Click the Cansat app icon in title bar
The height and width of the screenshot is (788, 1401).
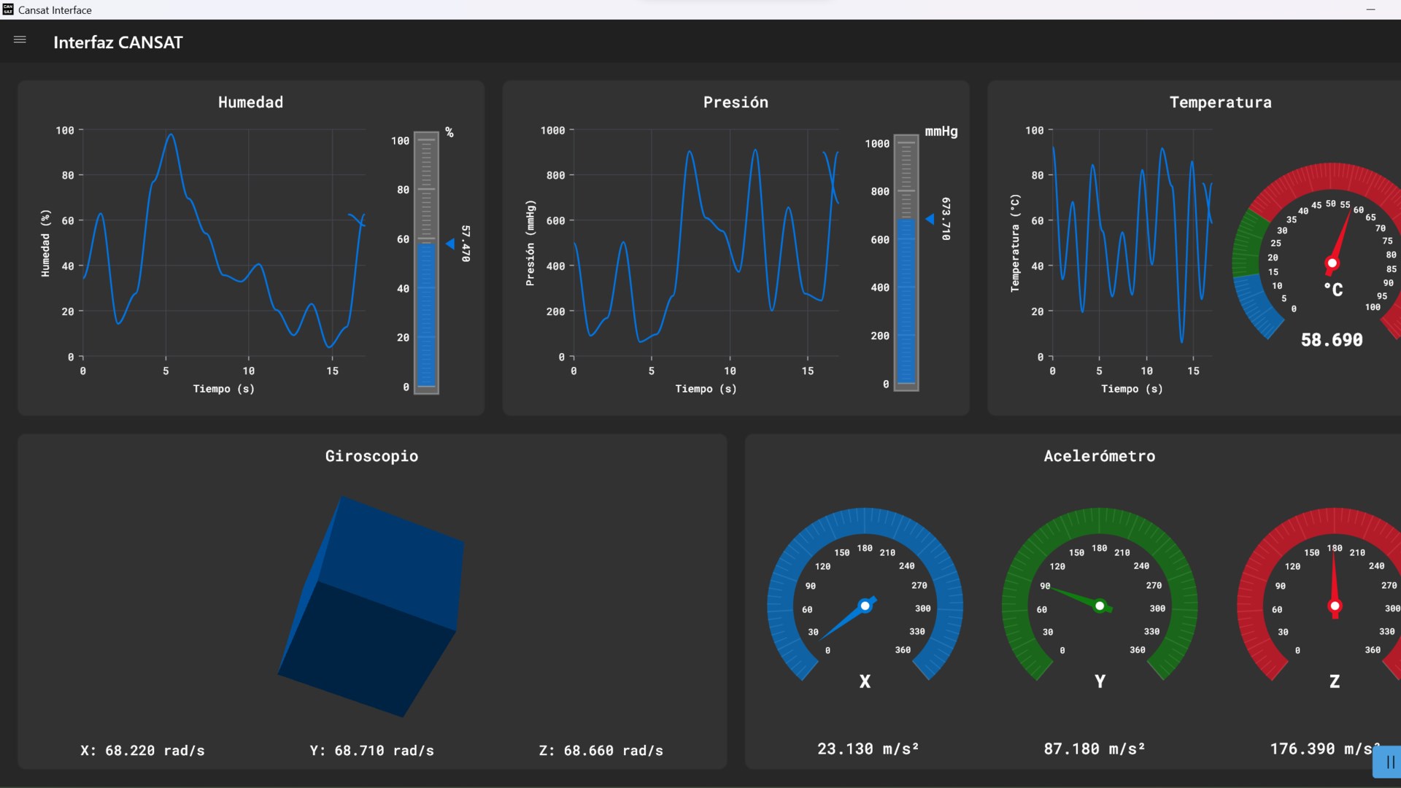8,9
